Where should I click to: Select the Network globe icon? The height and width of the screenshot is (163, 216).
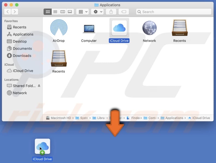pos(150,28)
